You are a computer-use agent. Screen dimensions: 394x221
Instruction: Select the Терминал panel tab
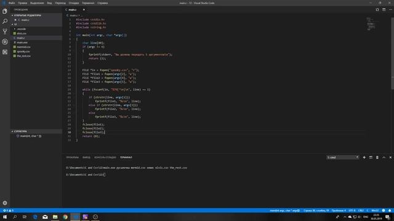[126, 157]
